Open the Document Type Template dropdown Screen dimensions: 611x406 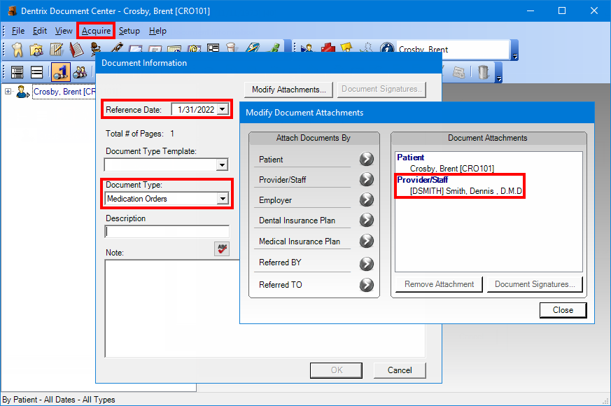(x=223, y=165)
